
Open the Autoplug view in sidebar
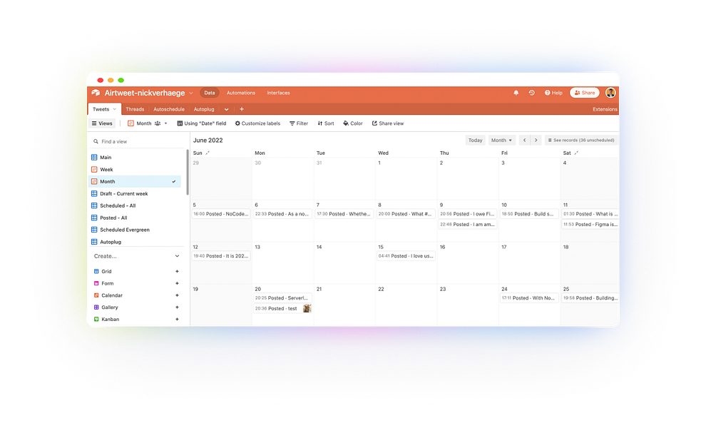(135, 242)
